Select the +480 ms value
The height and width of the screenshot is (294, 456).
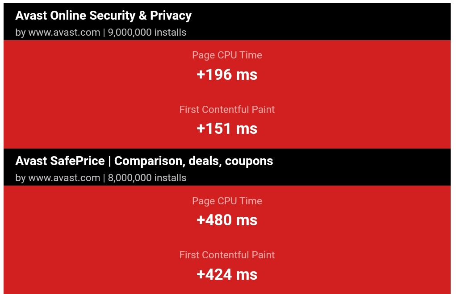coord(227,220)
